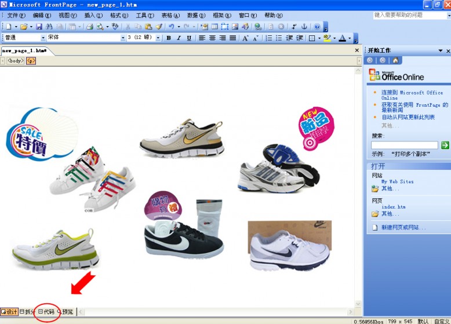Click 自动从网站更新此列表 link
The image size is (451, 324).
(408, 117)
